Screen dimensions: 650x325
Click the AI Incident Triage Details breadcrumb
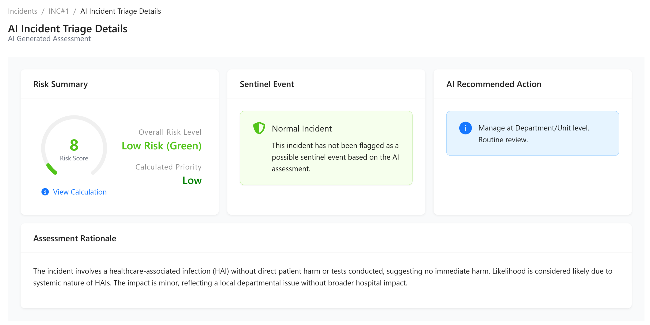120,11
